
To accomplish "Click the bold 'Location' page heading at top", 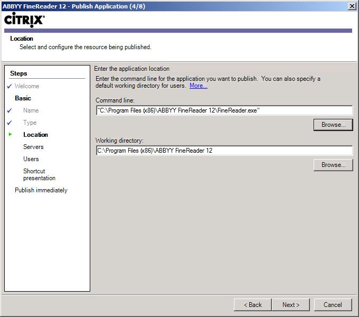I will [x=22, y=39].
